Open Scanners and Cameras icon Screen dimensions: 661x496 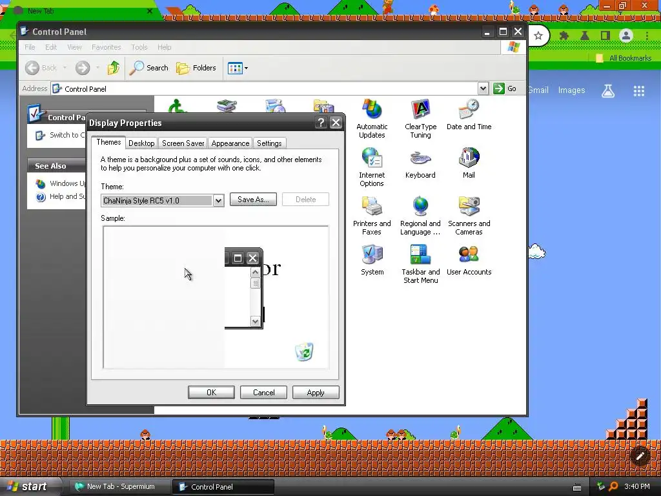(x=469, y=216)
